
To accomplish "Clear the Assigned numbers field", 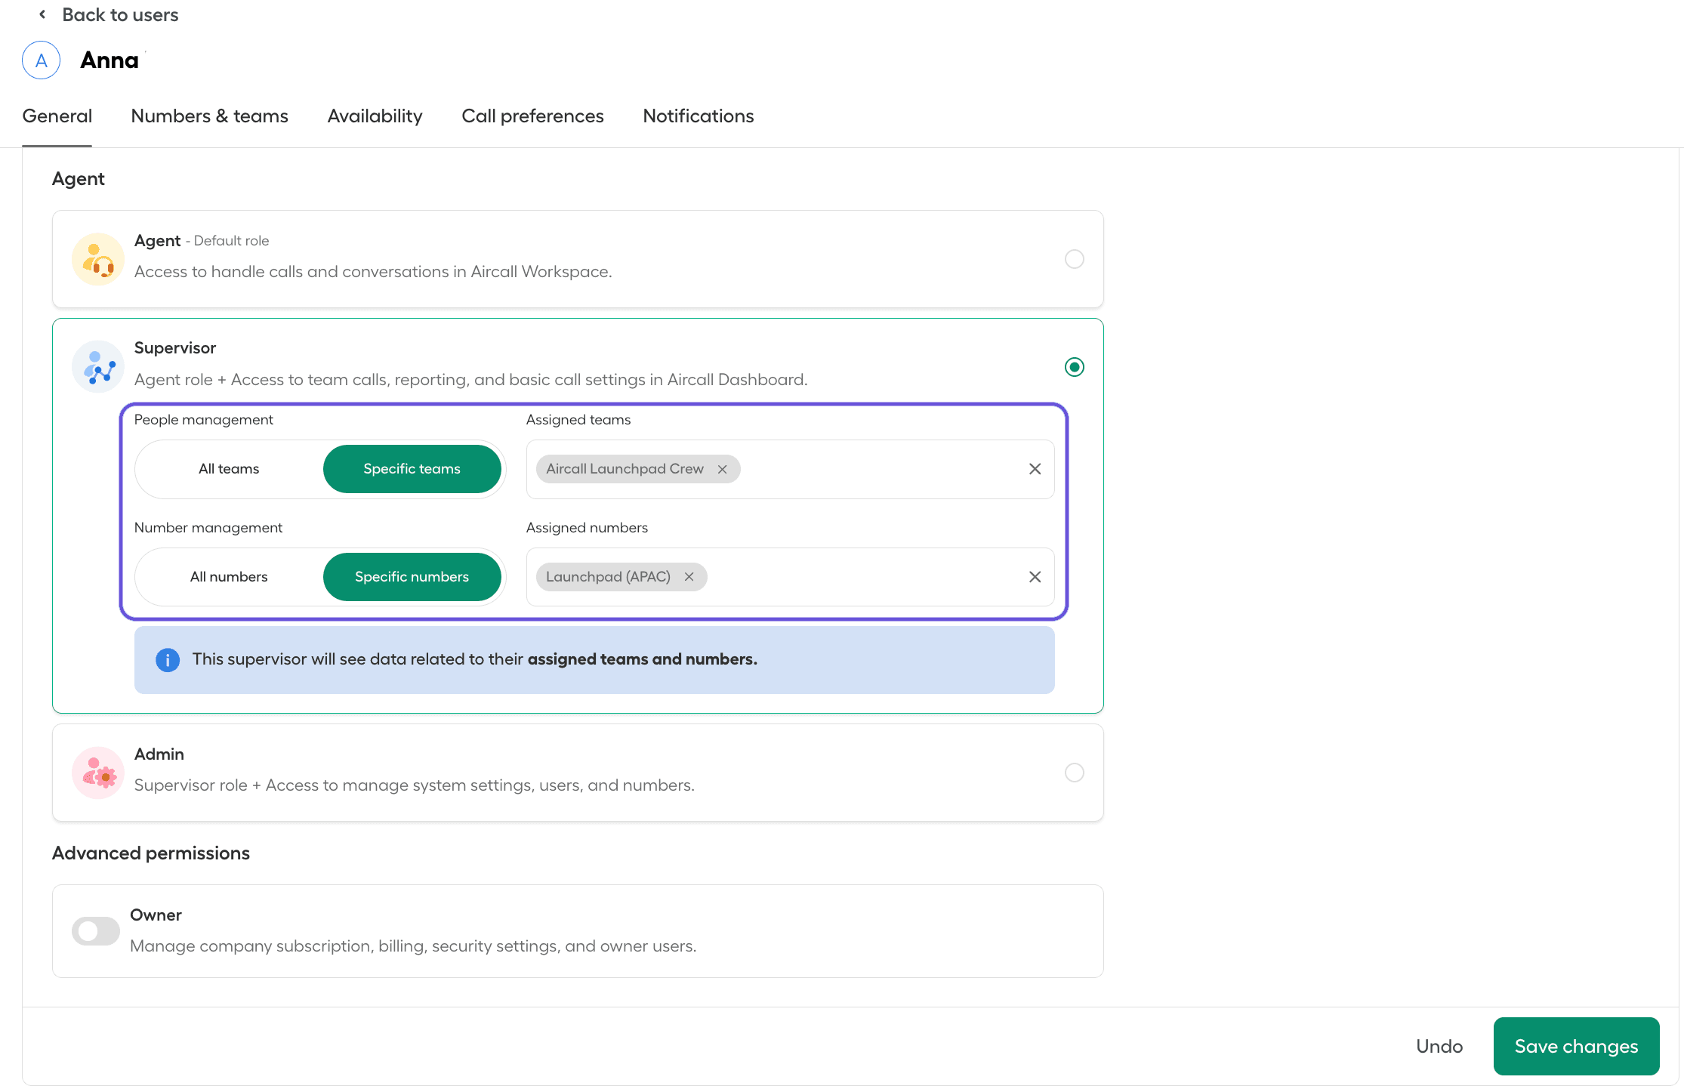I will pos(1035,576).
